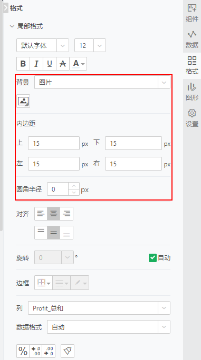Align text to the left
201x360 pixels.
(x=41, y=214)
